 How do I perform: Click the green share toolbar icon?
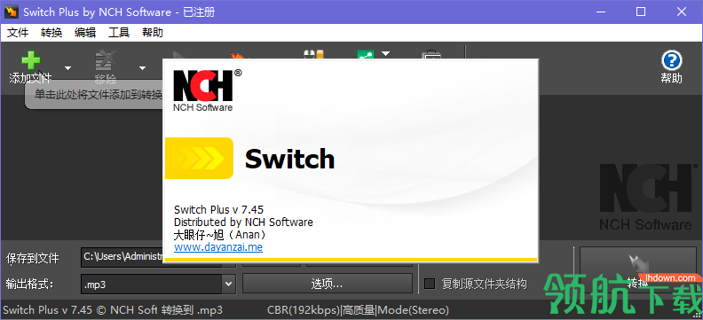(x=366, y=55)
